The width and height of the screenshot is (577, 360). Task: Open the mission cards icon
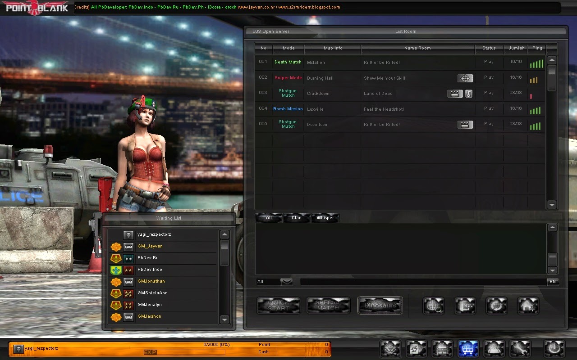416,348
